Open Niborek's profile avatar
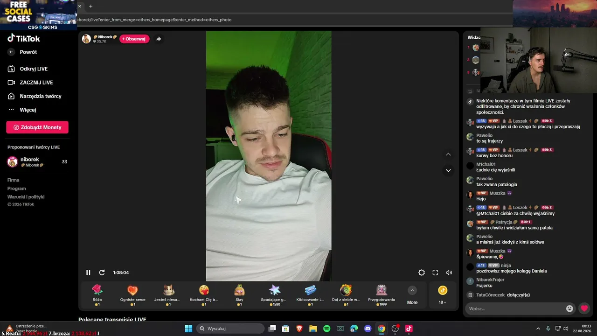The image size is (597, 336). (x=86, y=39)
